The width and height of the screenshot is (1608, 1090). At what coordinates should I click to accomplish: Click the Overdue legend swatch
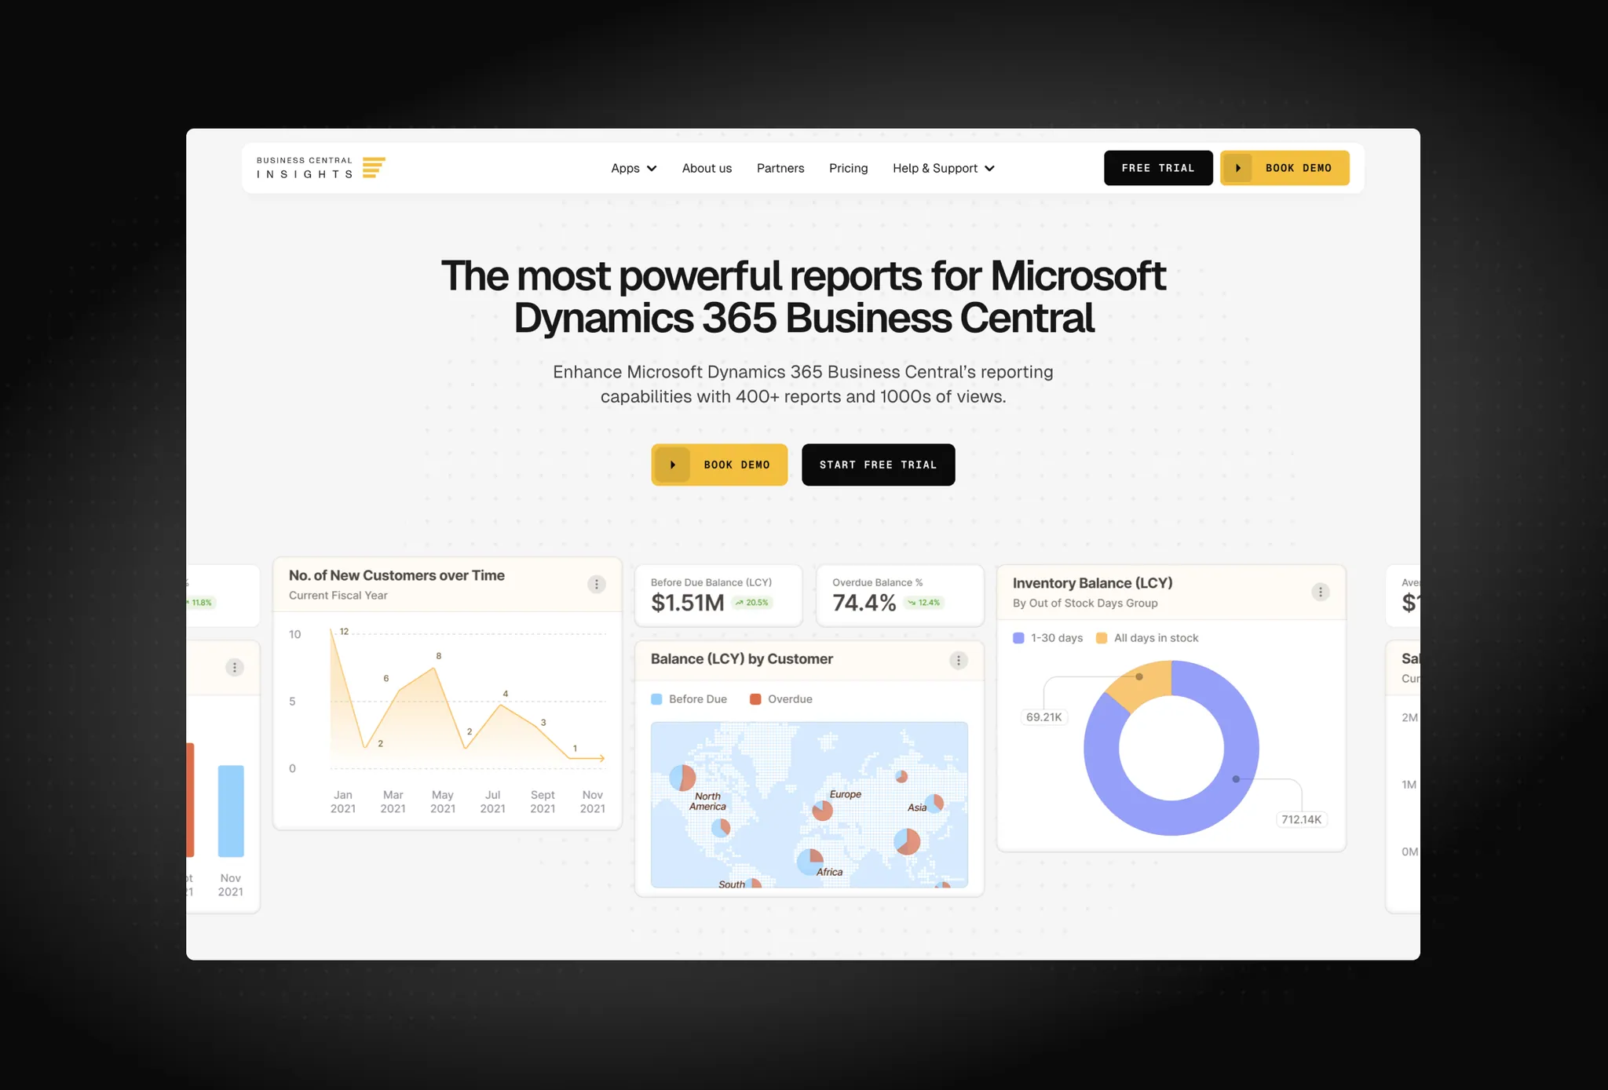pos(755,699)
